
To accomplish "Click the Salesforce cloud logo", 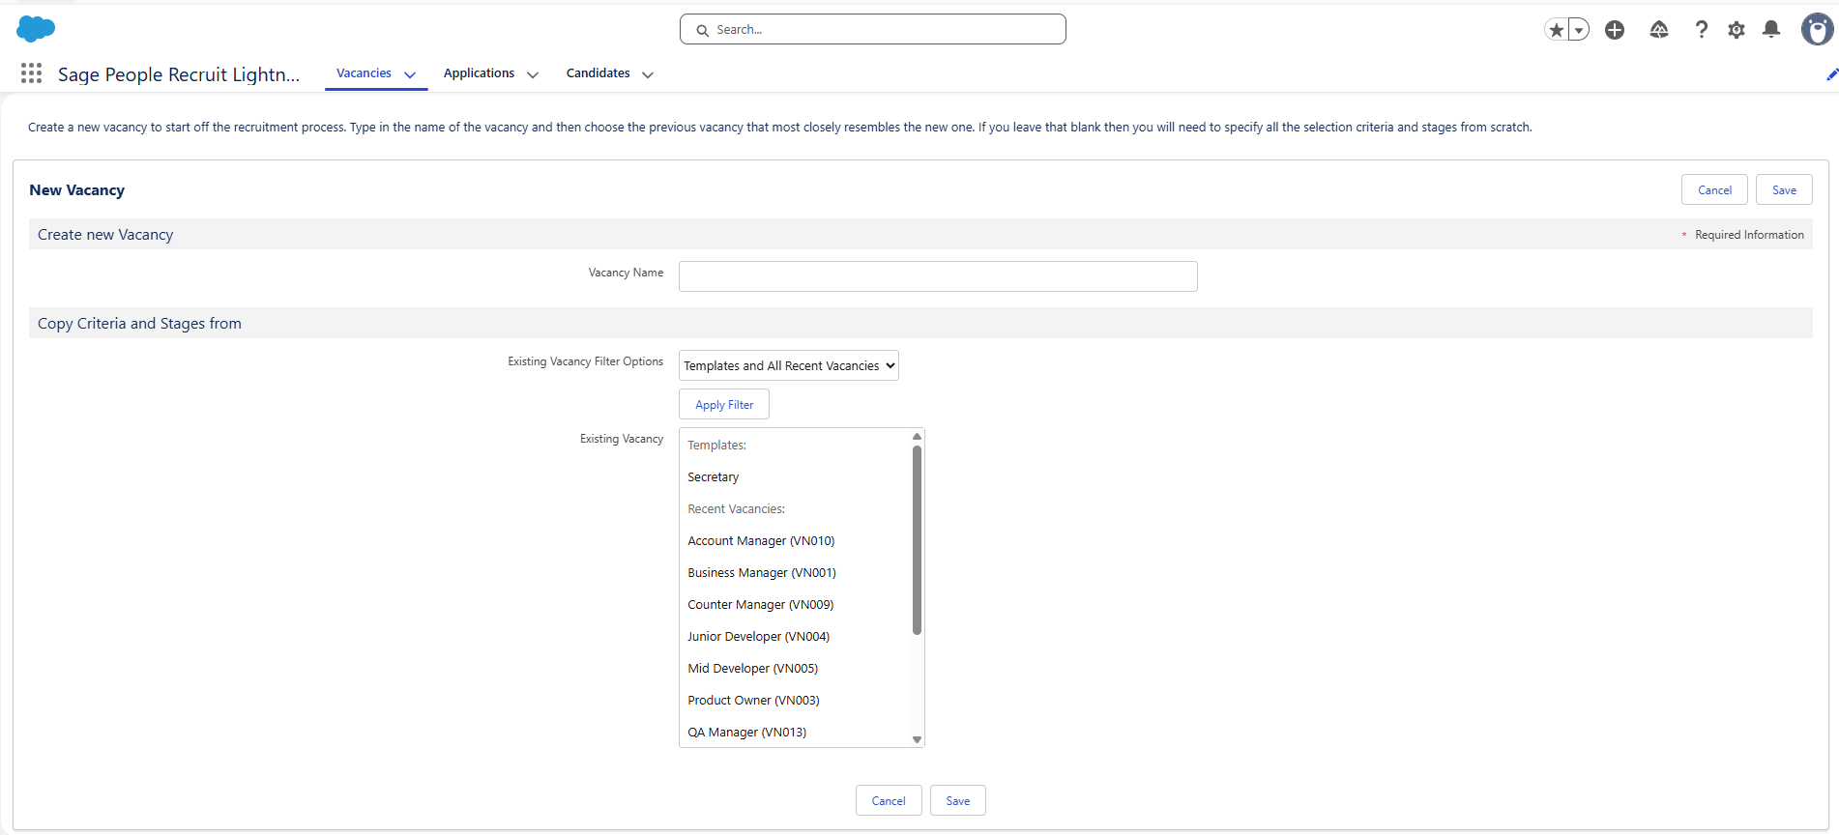I will tap(36, 29).
